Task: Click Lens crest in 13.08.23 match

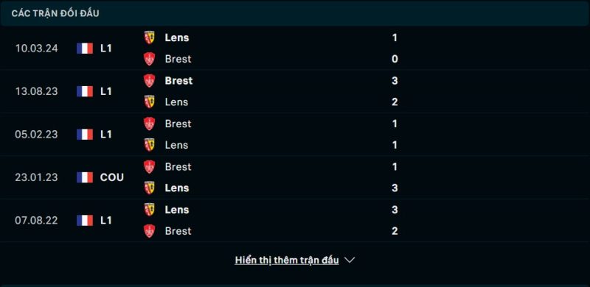Action: tap(150, 102)
